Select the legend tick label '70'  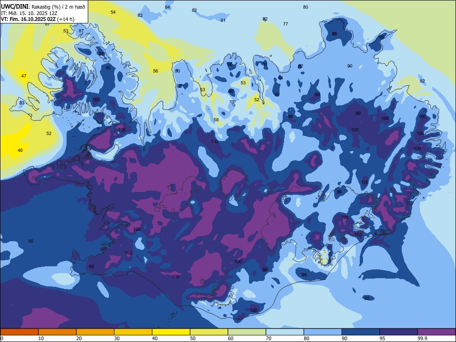pyautogui.click(x=269, y=338)
